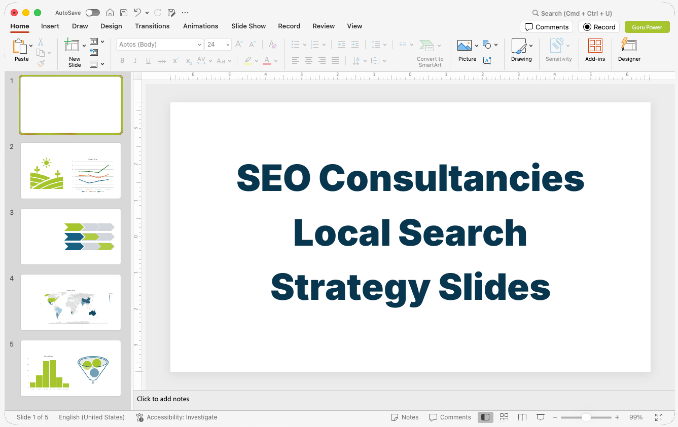Screen dimensions: 678x427
Task: Toggle Underline formatting
Action: tap(148, 61)
